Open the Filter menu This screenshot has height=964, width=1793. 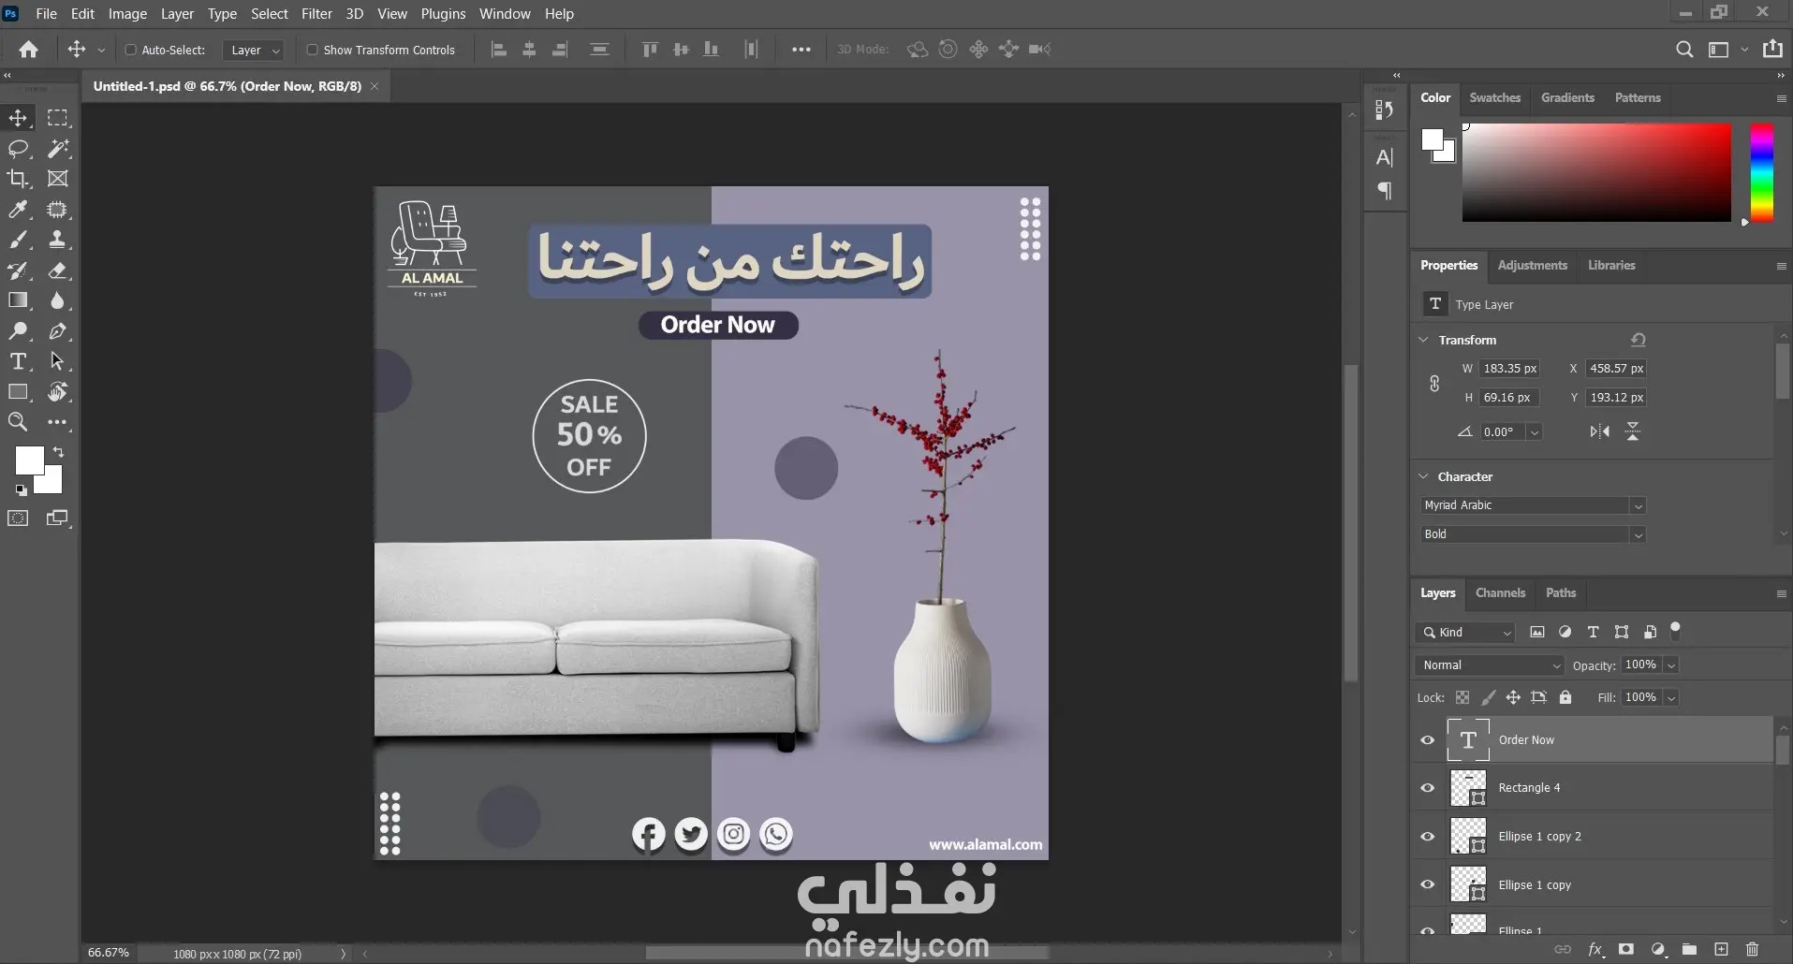point(316,14)
